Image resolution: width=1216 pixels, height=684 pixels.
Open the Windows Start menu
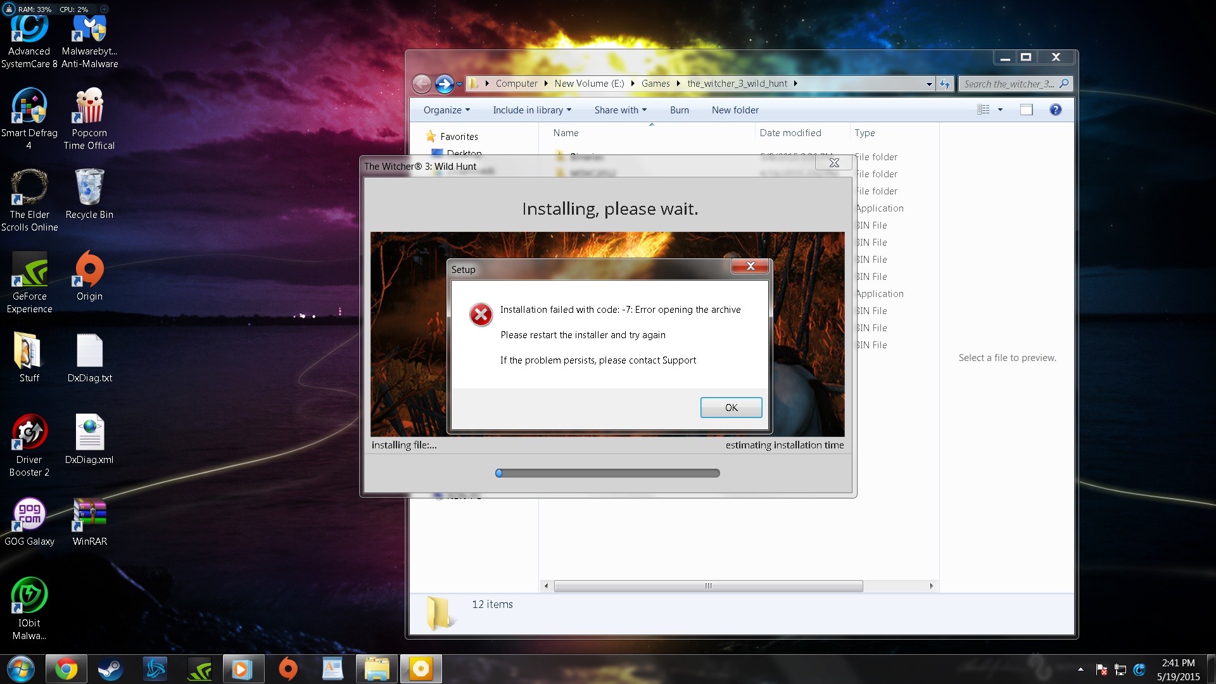coord(20,669)
